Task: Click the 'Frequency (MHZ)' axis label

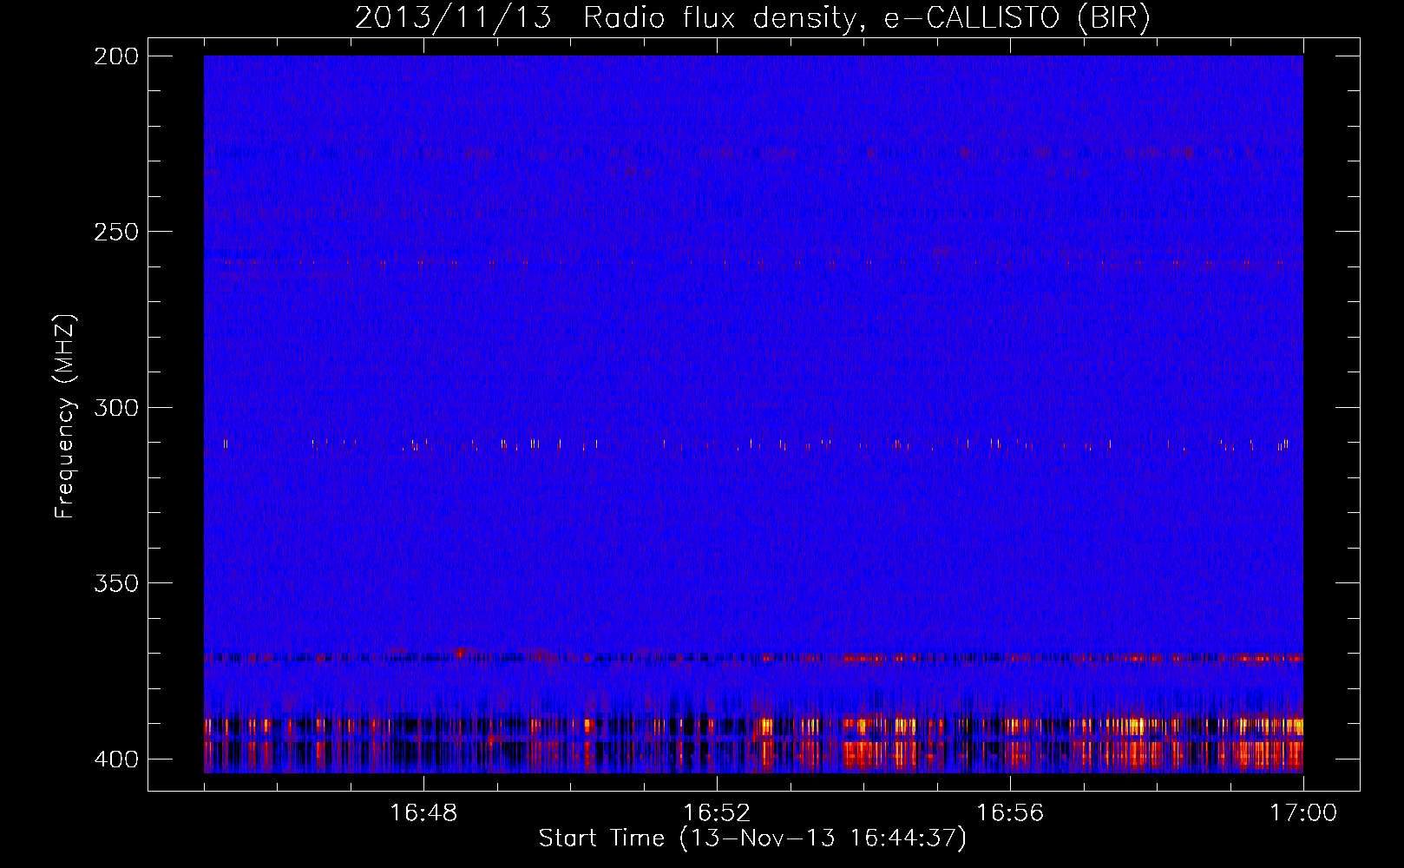Action: tap(65, 417)
